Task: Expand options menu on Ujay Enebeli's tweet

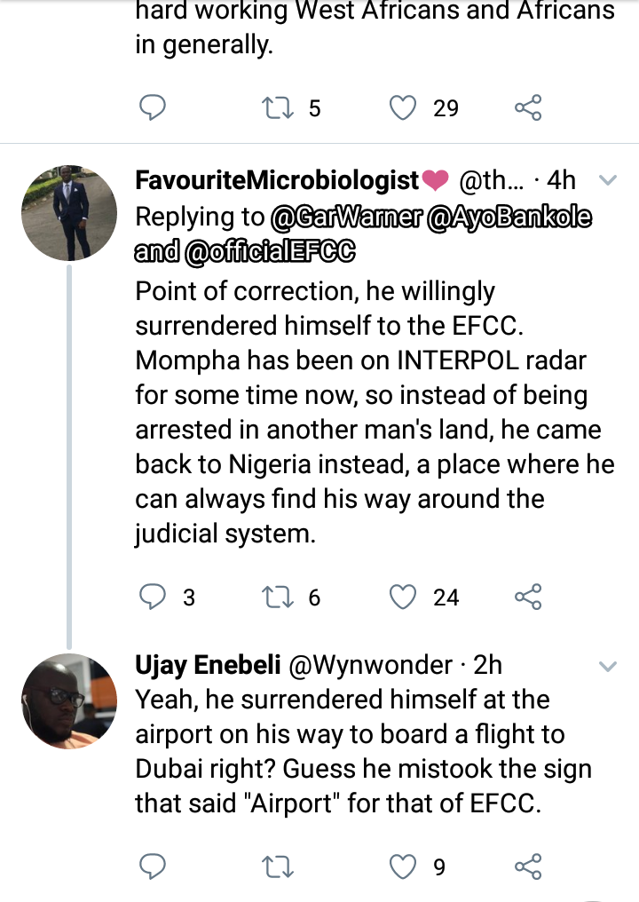Action: coord(608,665)
